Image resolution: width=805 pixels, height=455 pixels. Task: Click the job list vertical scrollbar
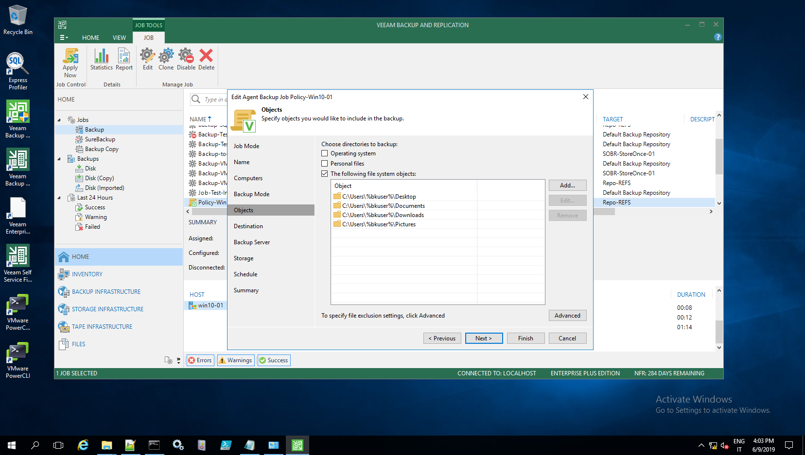click(719, 156)
